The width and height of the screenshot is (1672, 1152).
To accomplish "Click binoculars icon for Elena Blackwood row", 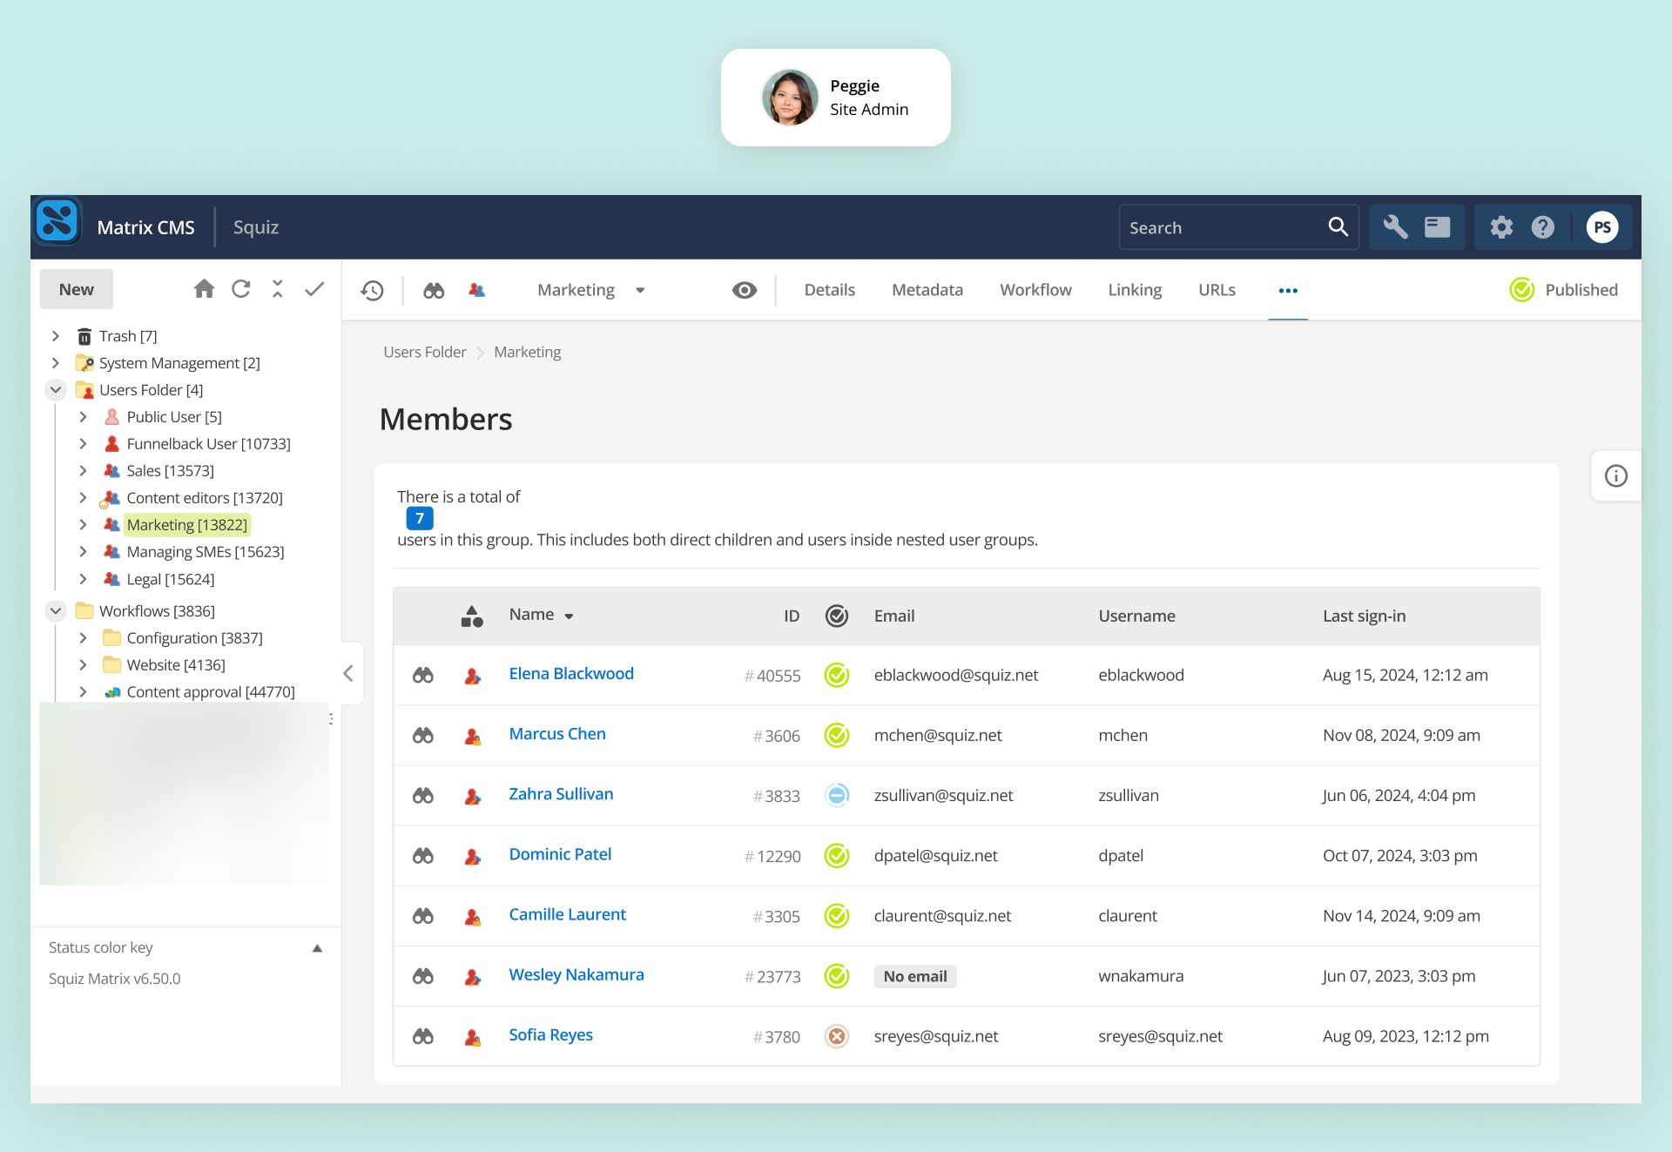I will pos(423,675).
